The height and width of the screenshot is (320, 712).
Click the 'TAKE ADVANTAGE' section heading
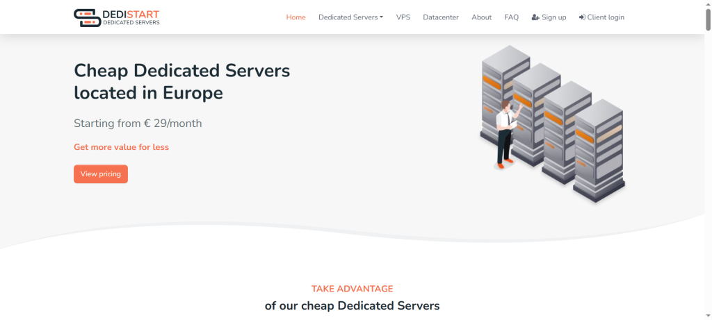pos(352,289)
